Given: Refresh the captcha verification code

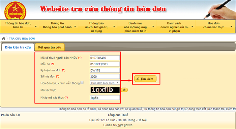Looking at the screenshot, I should (x=124, y=90).
